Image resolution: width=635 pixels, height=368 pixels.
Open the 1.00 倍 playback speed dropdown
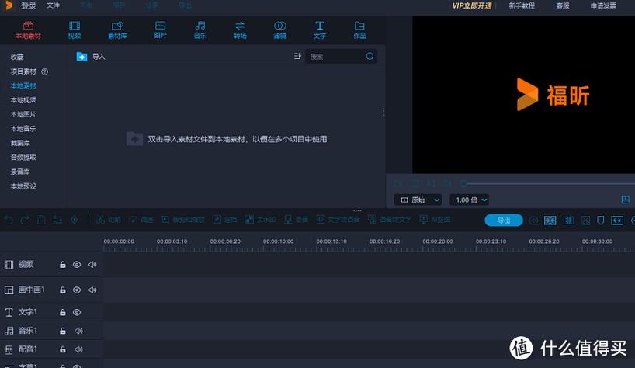(470, 200)
